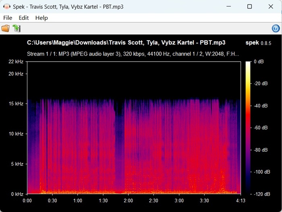The width and height of the screenshot is (282, 212).
Task: Click the 0 dB scale label
Action: click(x=259, y=62)
